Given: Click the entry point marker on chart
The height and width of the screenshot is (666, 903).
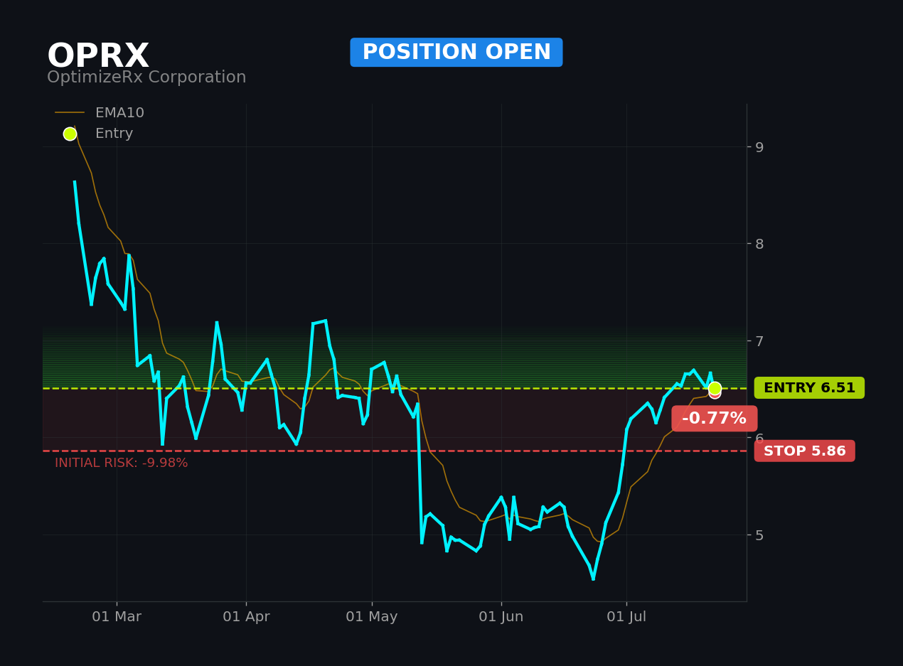Looking at the screenshot, I should pos(715,388).
